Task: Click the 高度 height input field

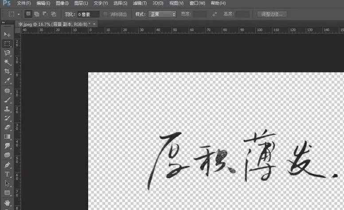Action: click(x=242, y=15)
